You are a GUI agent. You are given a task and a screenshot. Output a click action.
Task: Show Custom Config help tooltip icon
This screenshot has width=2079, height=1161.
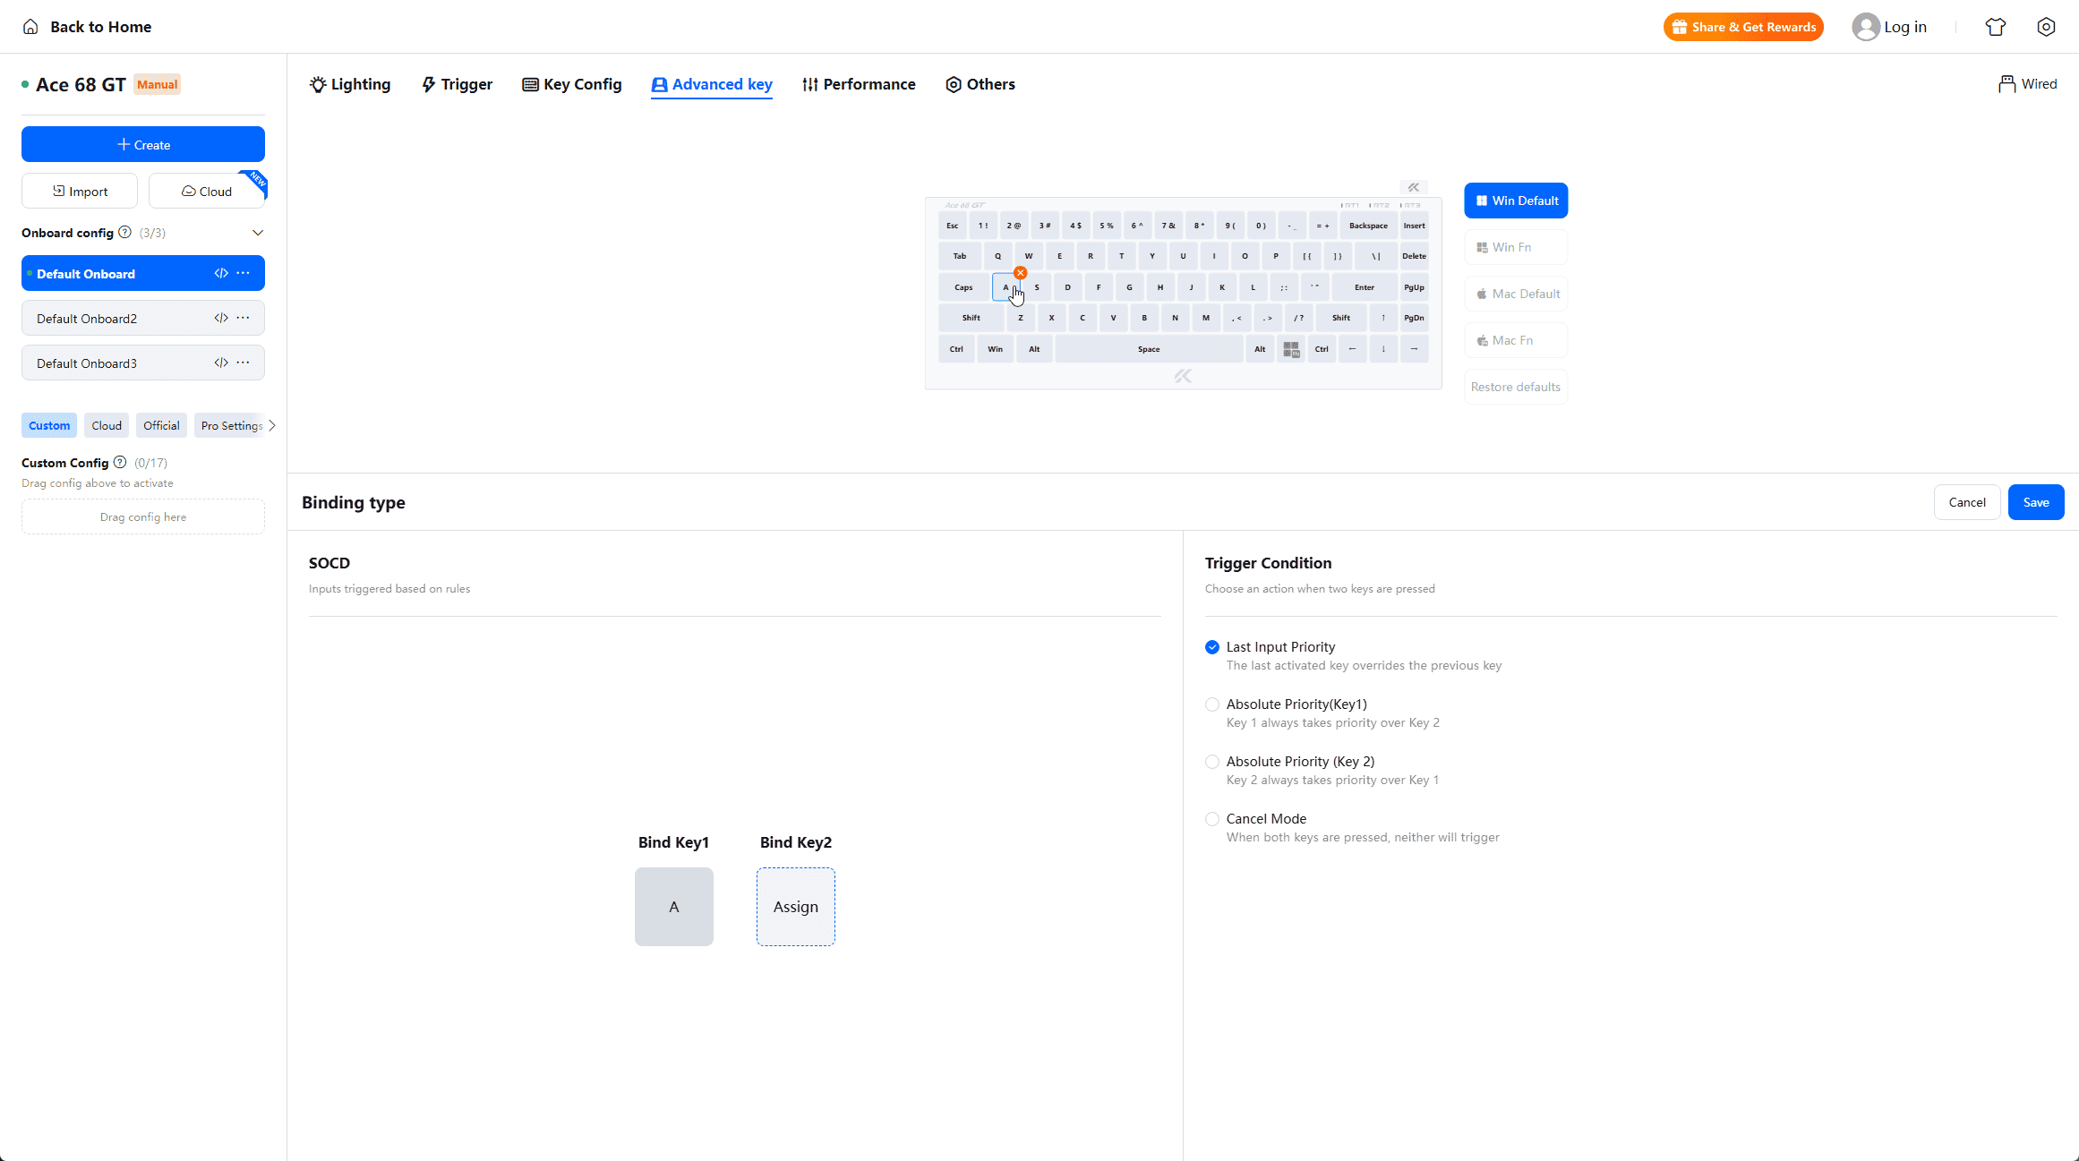pyautogui.click(x=120, y=462)
